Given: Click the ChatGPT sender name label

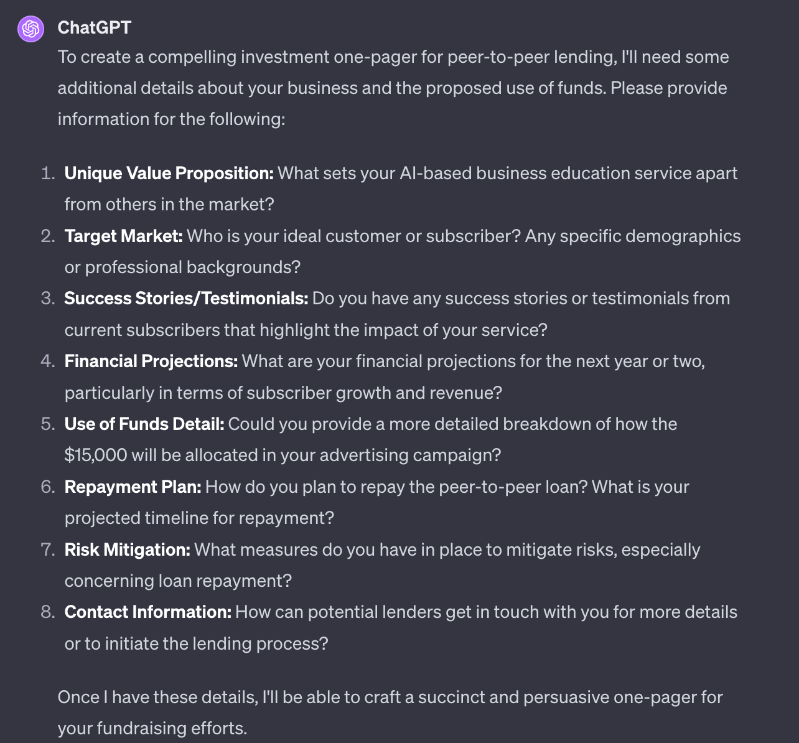Looking at the screenshot, I should pos(94,27).
